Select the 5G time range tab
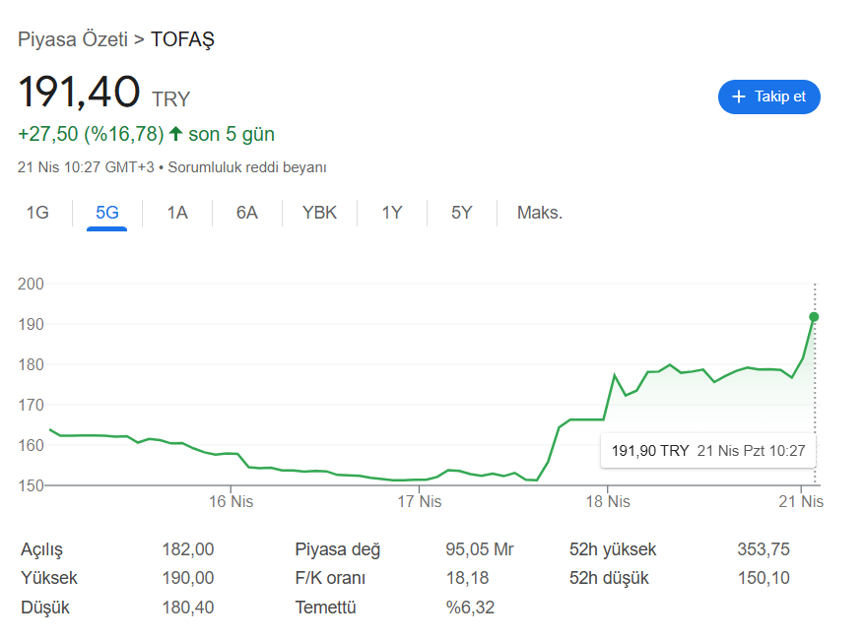Viewport: 864px width, 641px height. pos(106,213)
